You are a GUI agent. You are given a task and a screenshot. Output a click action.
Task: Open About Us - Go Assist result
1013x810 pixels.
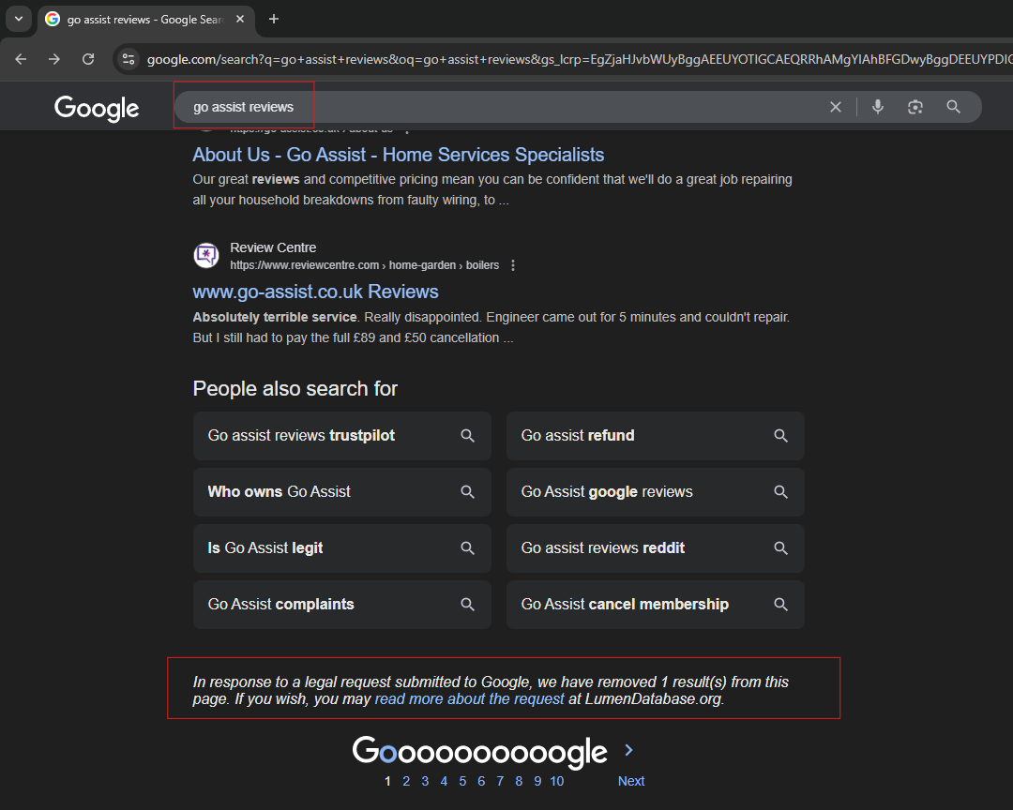point(398,155)
